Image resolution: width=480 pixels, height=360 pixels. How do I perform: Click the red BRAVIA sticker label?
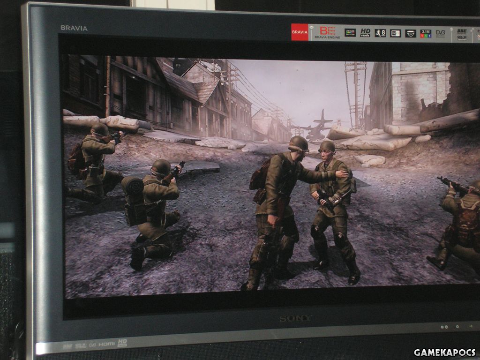pyautogui.click(x=300, y=32)
